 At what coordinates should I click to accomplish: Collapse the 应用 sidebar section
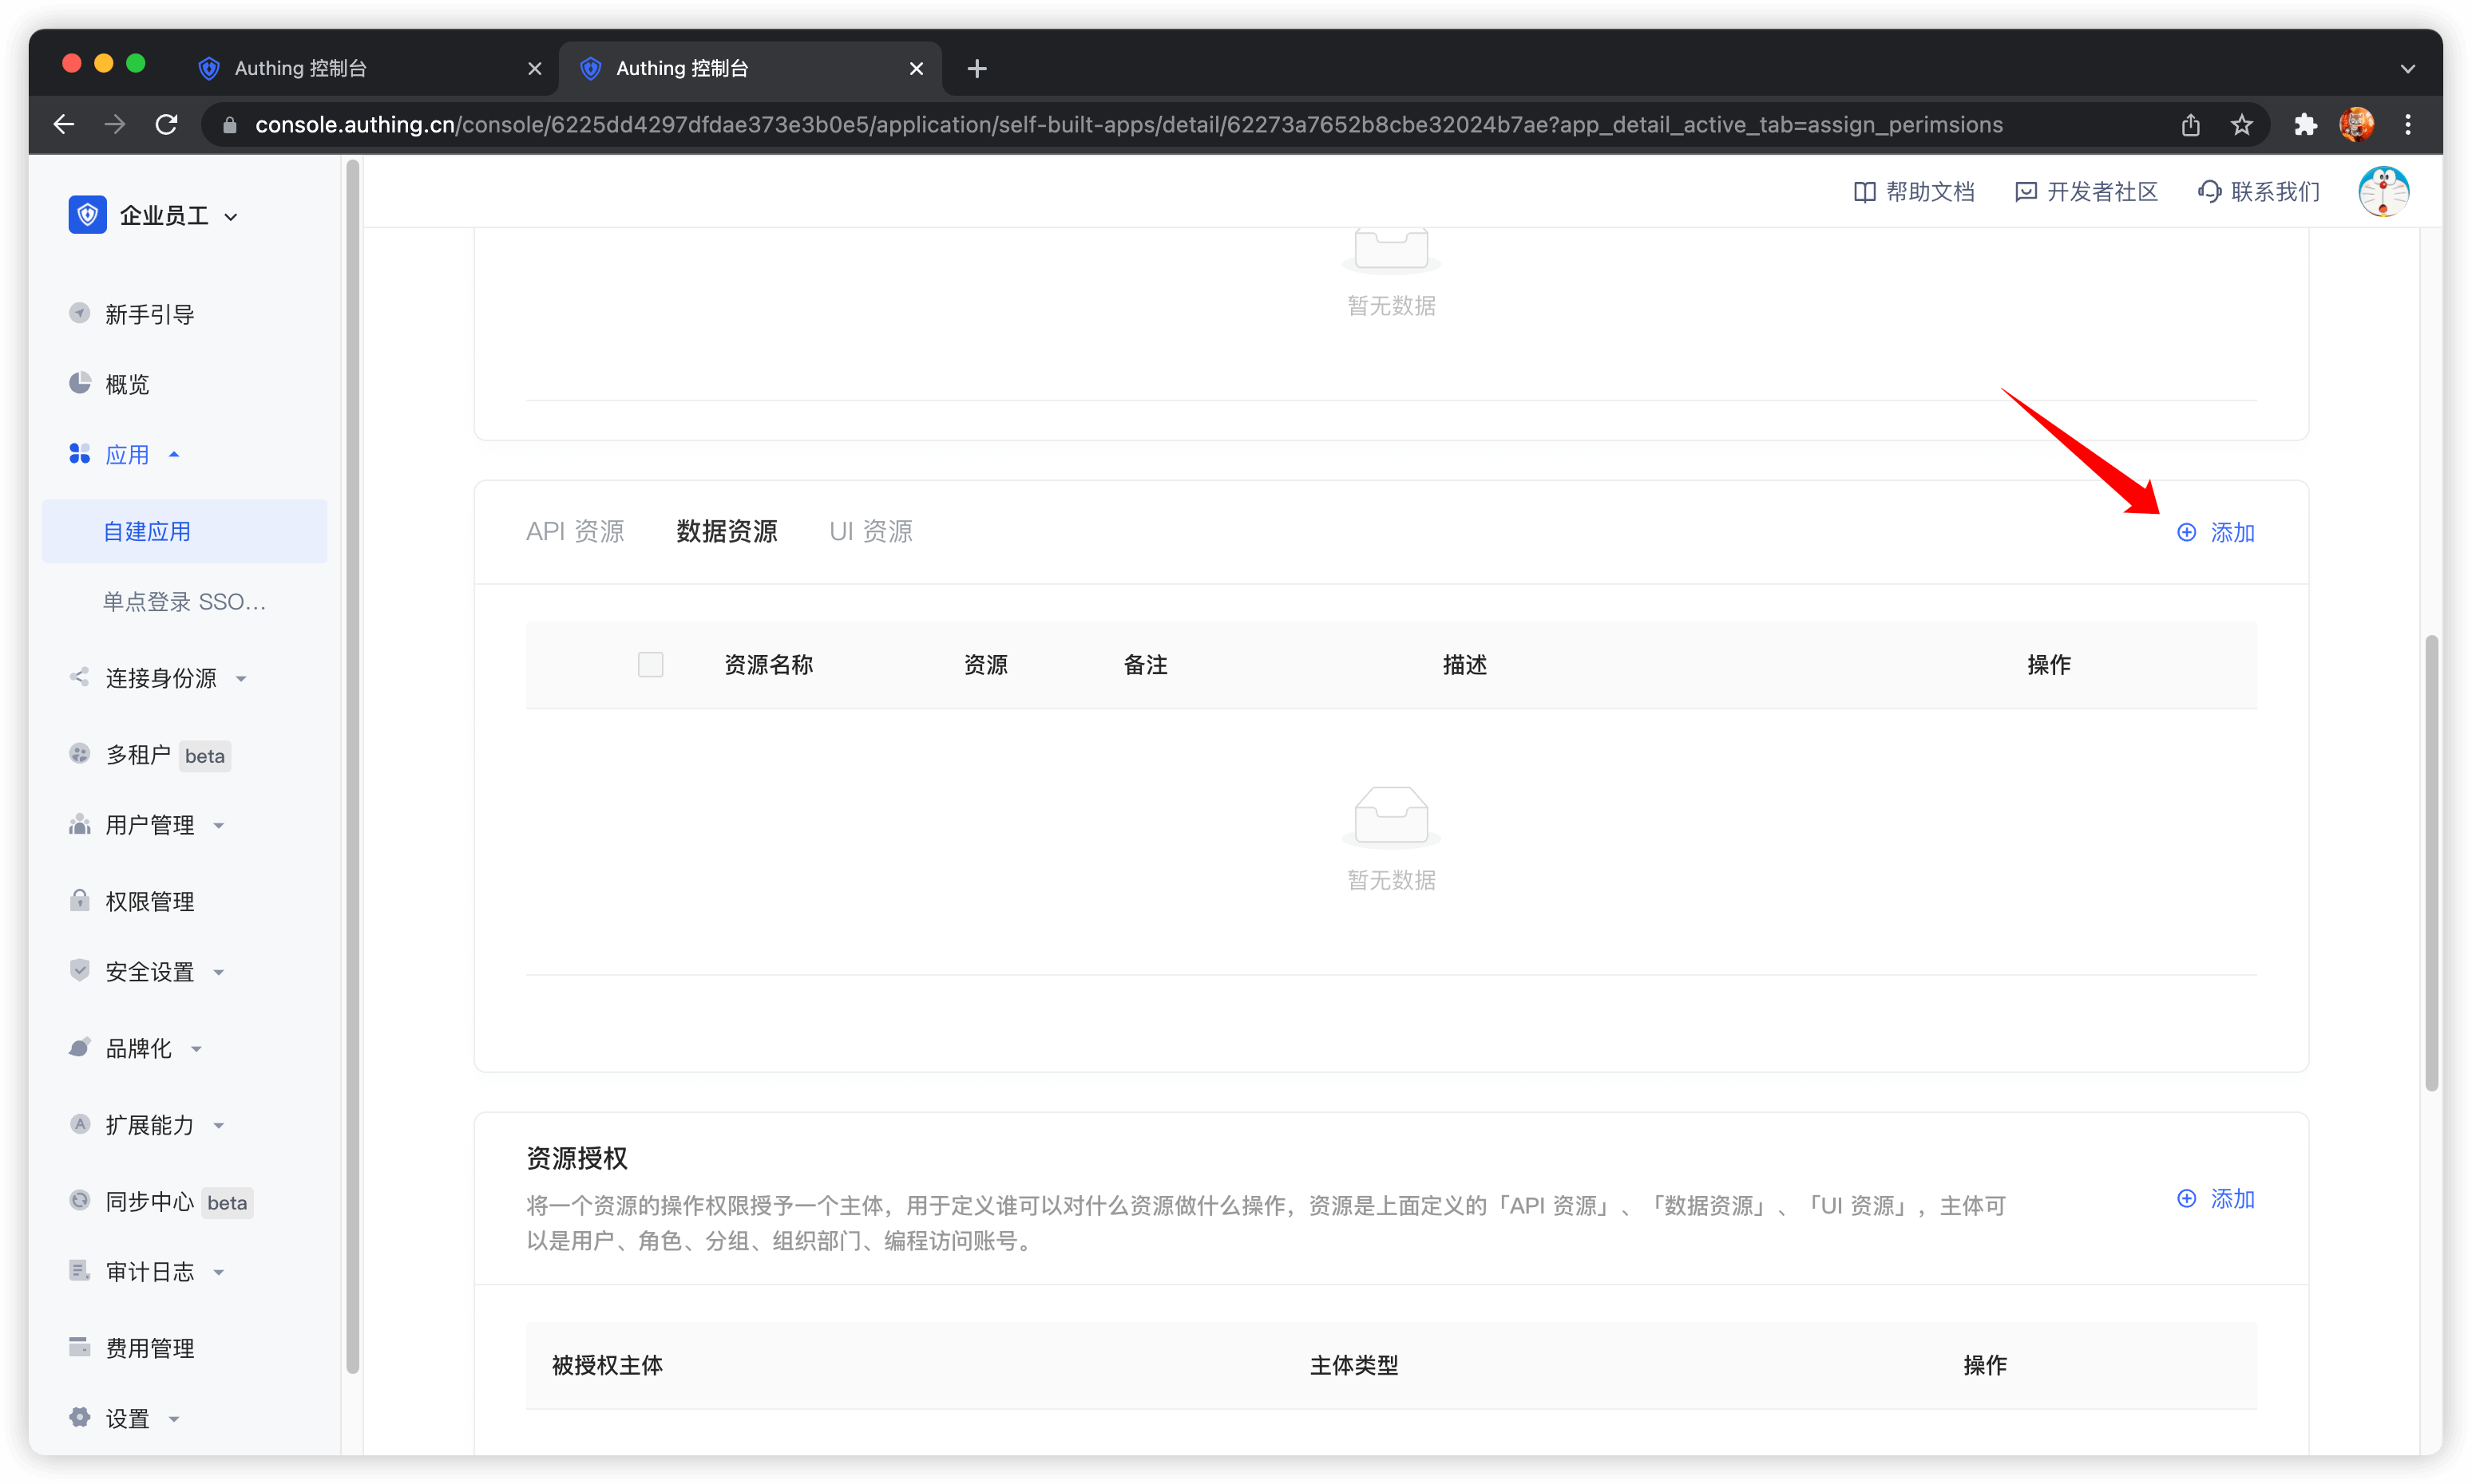coord(127,455)
